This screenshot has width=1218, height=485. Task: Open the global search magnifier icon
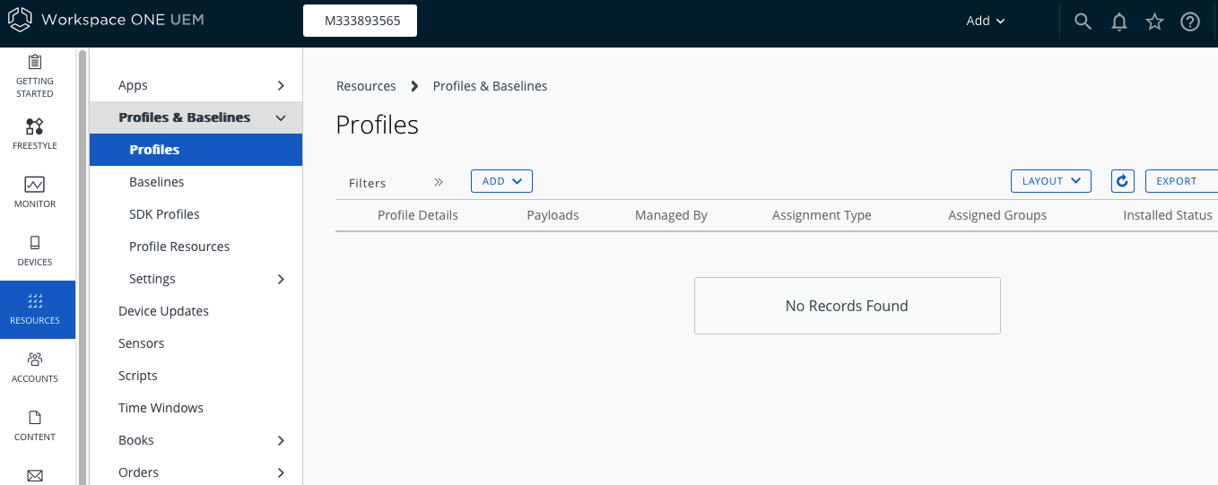click(1083, 22)
